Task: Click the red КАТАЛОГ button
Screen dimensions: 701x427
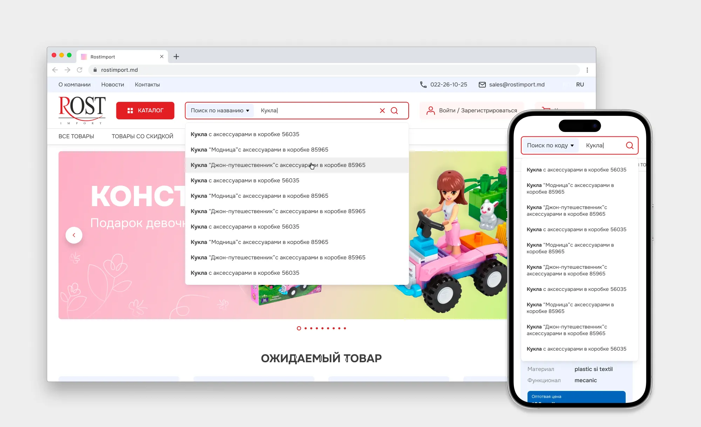Action: click(x=145, y=111)
